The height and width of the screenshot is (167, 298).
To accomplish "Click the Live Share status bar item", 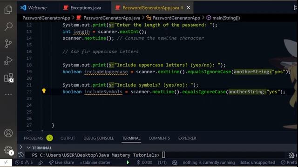I will point(61,162).
